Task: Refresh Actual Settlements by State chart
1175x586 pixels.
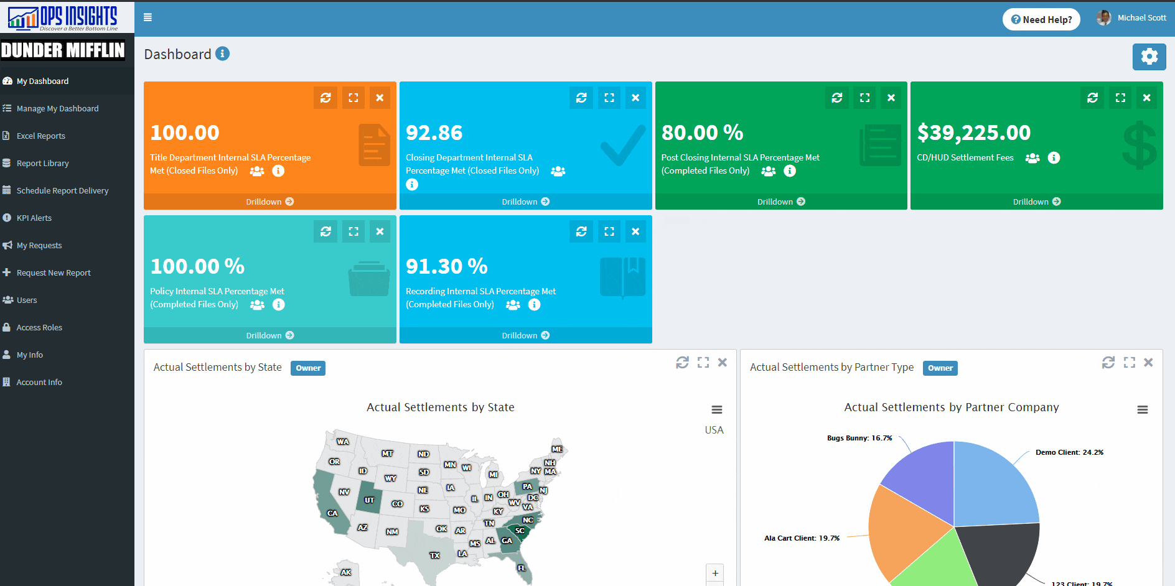Action: coord(682,363)
